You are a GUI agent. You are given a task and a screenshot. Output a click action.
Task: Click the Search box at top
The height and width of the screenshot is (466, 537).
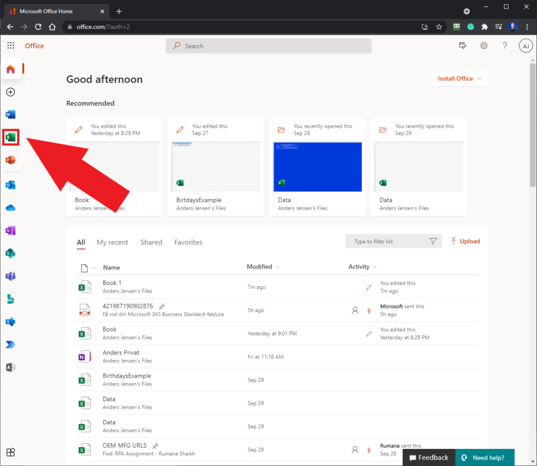268,46
